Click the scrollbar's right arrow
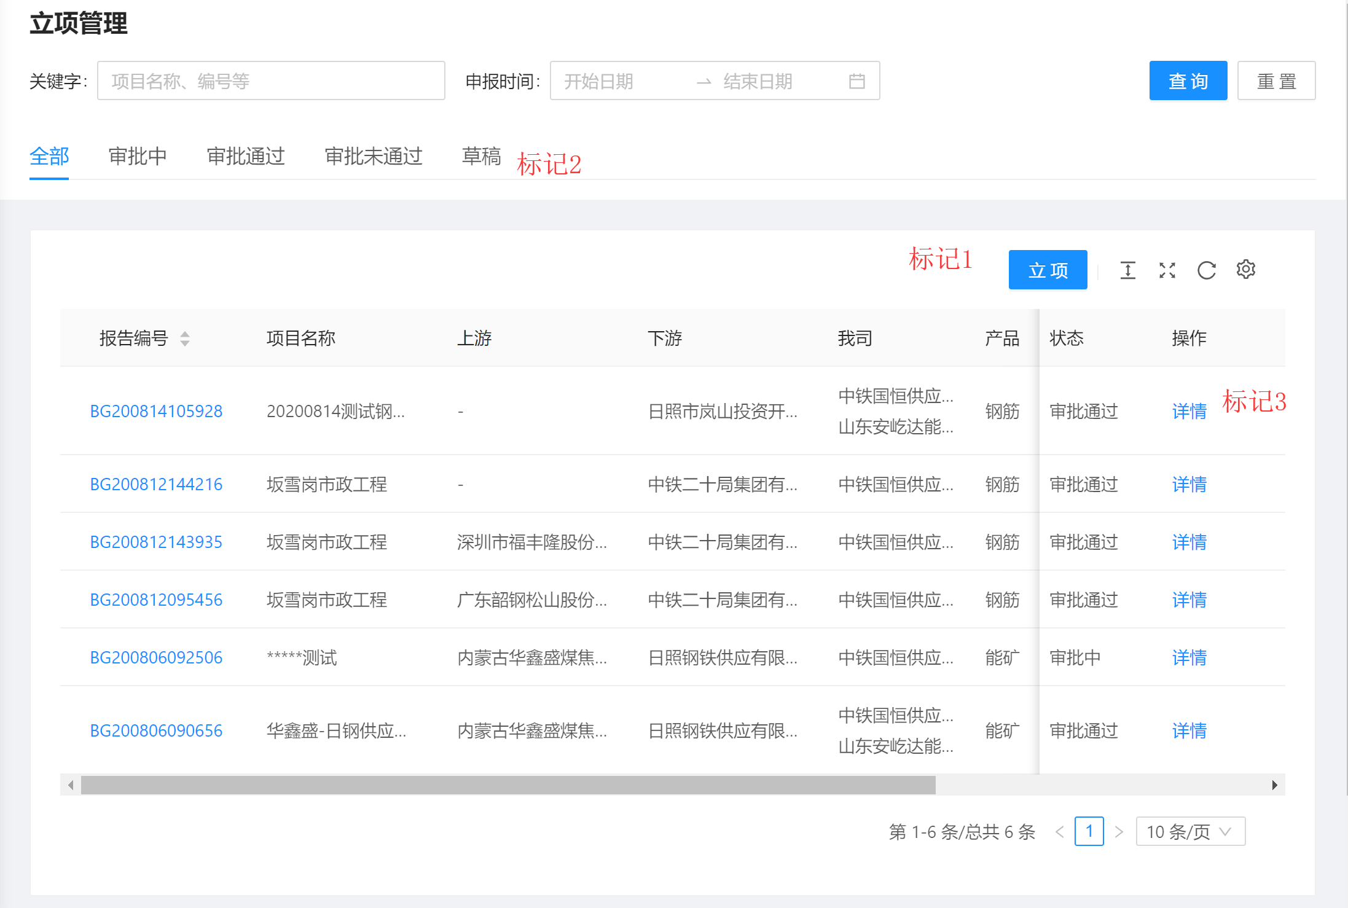 coord(1274,785)
